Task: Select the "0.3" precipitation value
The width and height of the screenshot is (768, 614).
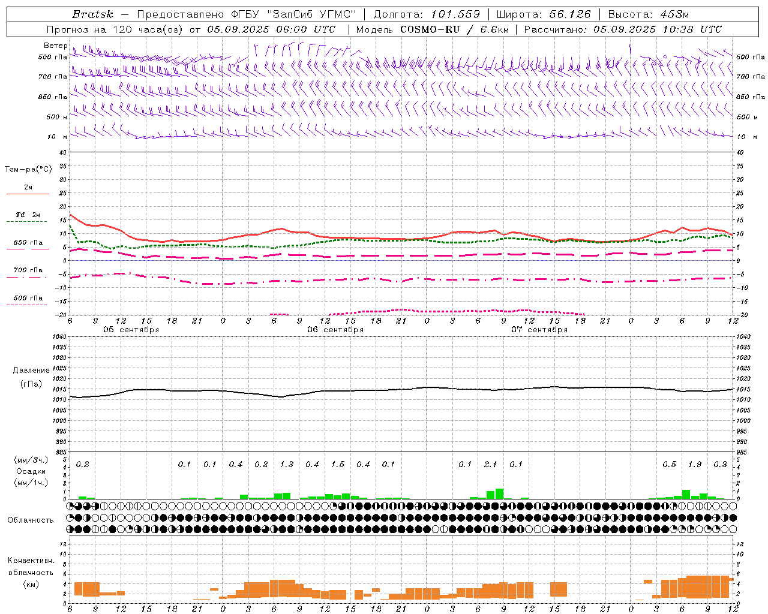Action: tap(720, 465)
